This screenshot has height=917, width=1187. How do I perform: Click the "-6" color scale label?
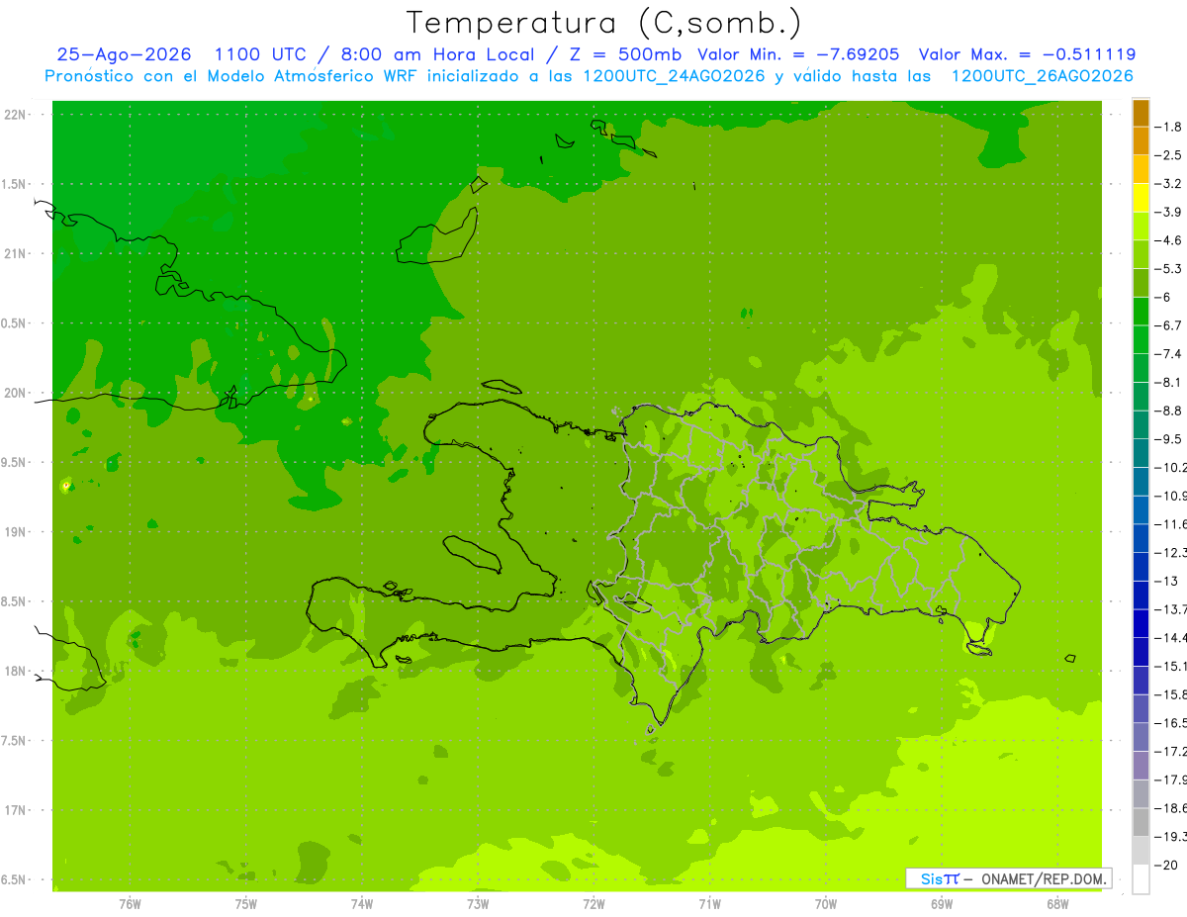(1165, 297)
